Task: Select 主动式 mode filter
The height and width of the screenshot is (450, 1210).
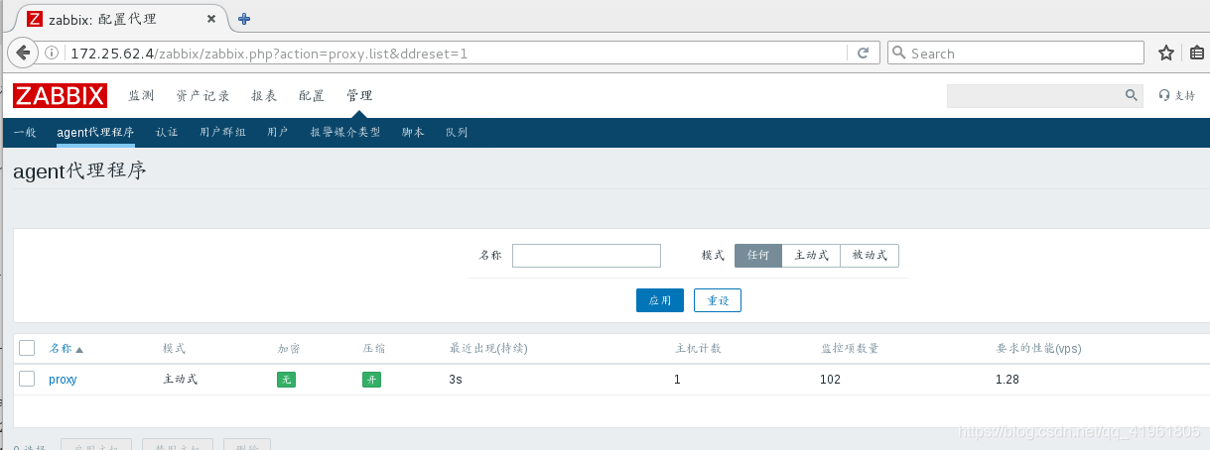Action: click(x=811, y=256)
